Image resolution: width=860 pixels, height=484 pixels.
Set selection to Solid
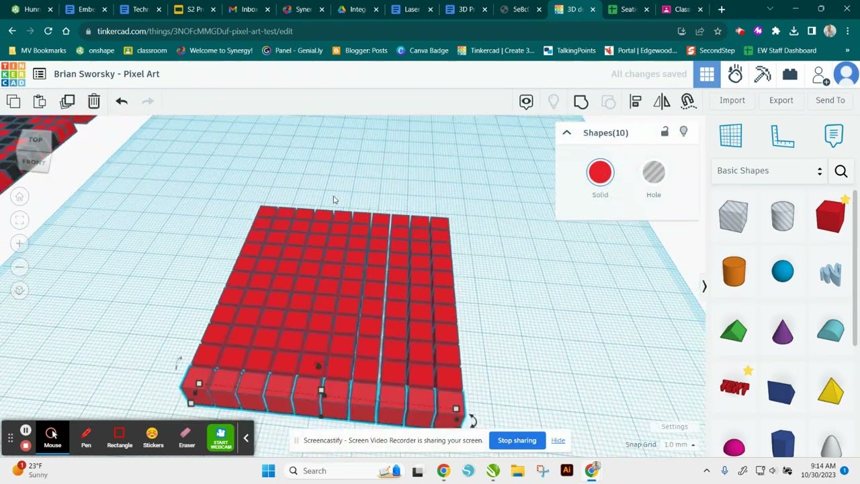600,179
